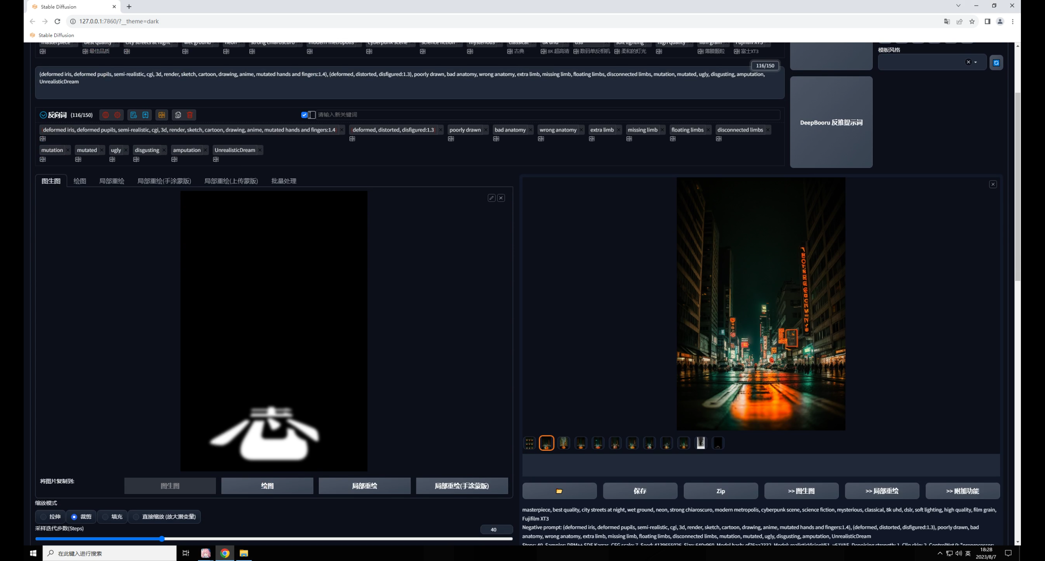The image size is (1045, 561).
Task: Open the red gear settings icon by 反向词
Action: [x=118, y=115]
